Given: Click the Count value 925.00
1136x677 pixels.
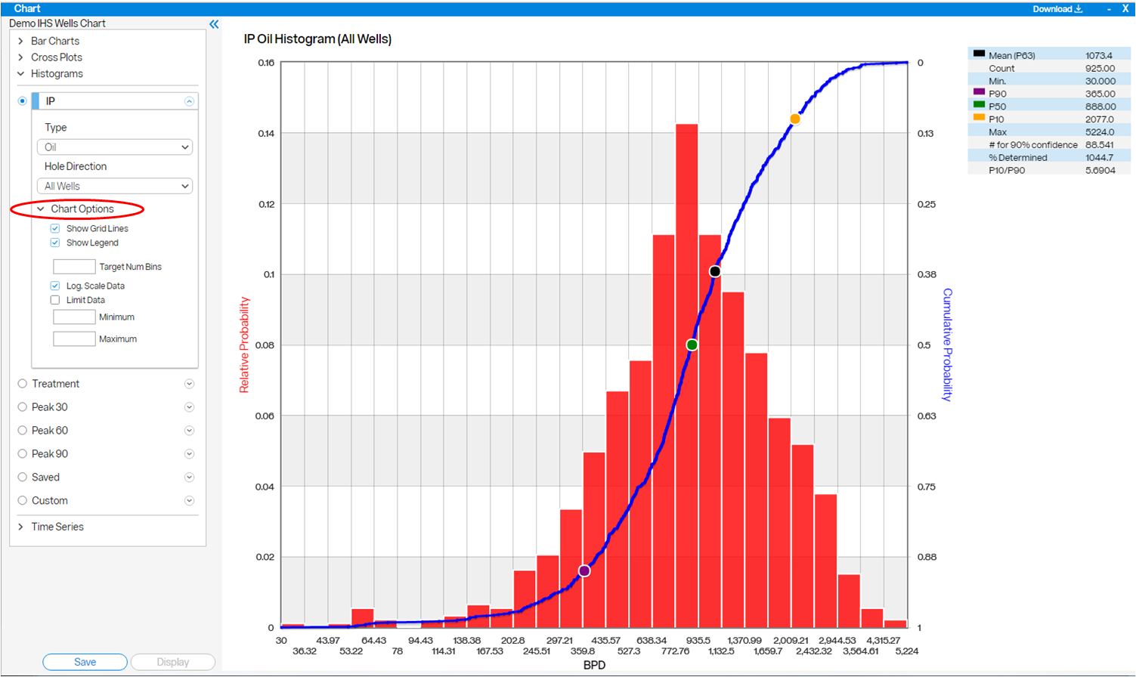Looking at the screenshot, I should [x=1100, y=68].
